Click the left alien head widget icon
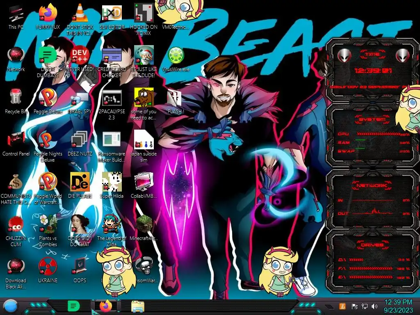This screenshot has width=420, height=315. 344,55
